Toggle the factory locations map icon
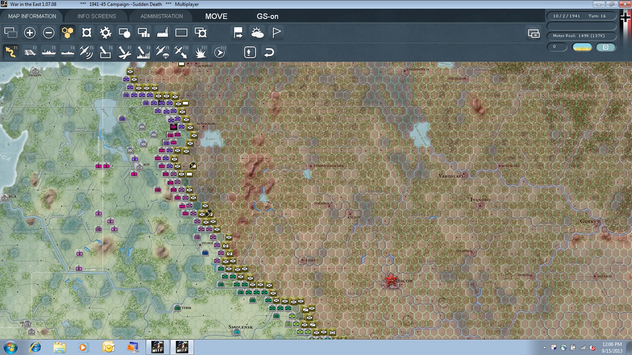 coord(162,33)
